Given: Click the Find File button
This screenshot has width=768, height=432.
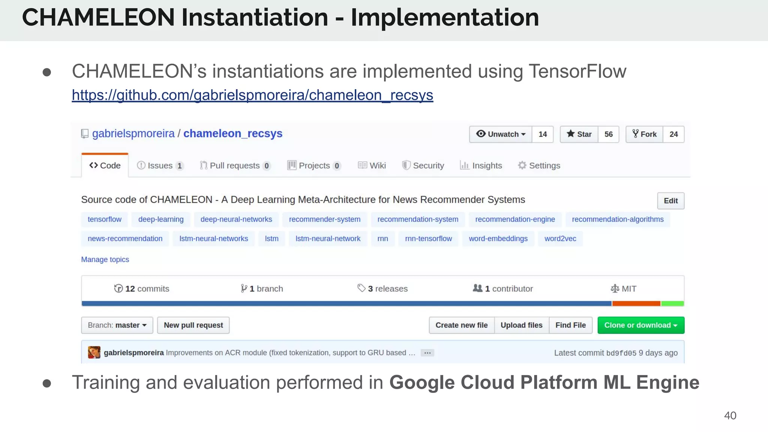Looking at the screenshot, I should pyautogui.click(x=570, y=325).
